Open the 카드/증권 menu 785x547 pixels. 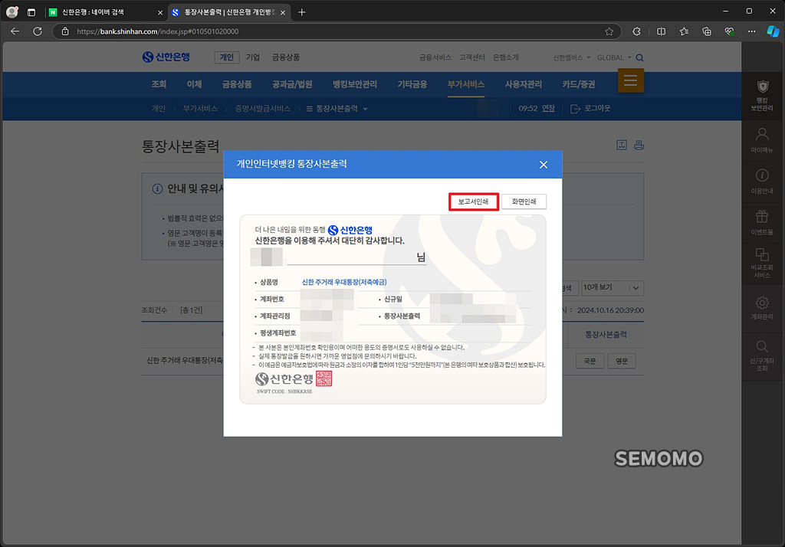578,84
